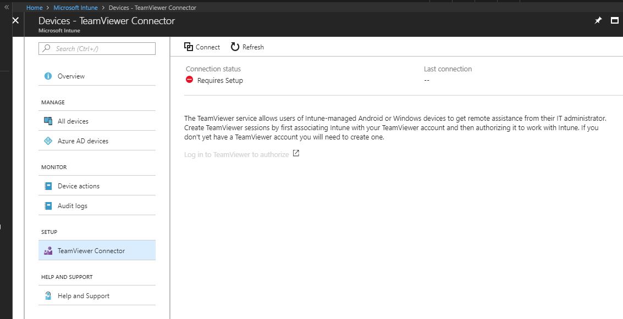Viewport: 623px width, 319px height.
Task: Pin the TeamViewer Connector blade
Action: [598, 20]
